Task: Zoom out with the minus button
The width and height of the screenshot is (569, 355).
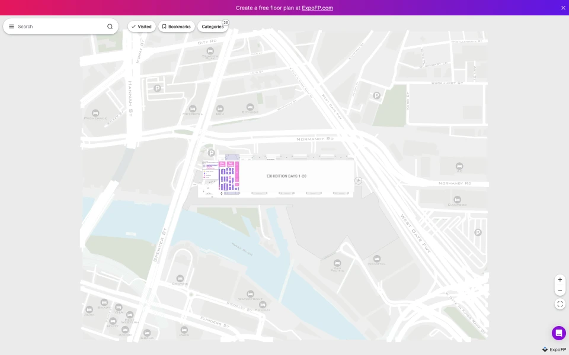Action: tap(560, 291)
